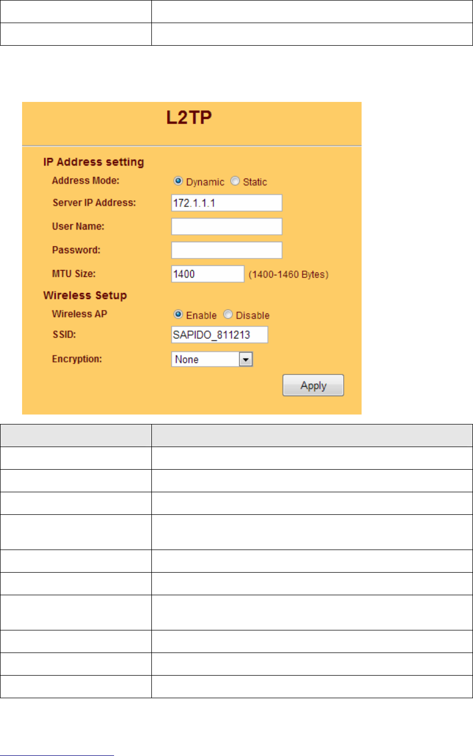Image resolution: width=473 pixels, height=756 pixels.
Task: Open the Encryption dropdown showing None
Action: click(x=212, y=359)
